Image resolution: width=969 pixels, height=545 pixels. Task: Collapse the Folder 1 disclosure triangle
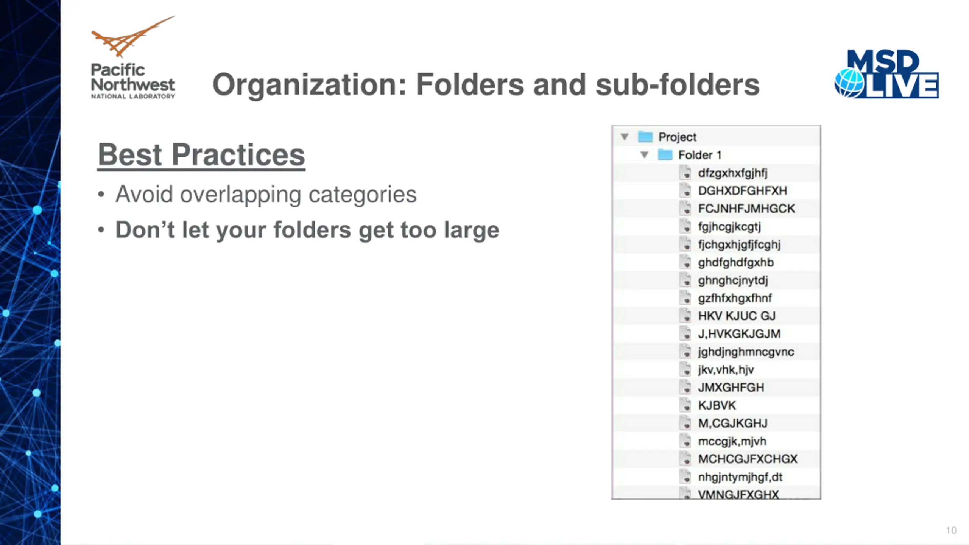coord(644,154)
